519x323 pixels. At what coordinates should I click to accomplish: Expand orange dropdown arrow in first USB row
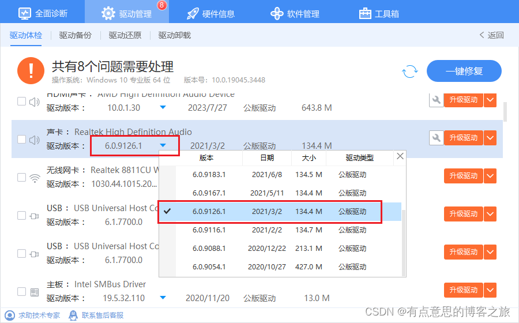pyautogui.click(x=490, y=214)
